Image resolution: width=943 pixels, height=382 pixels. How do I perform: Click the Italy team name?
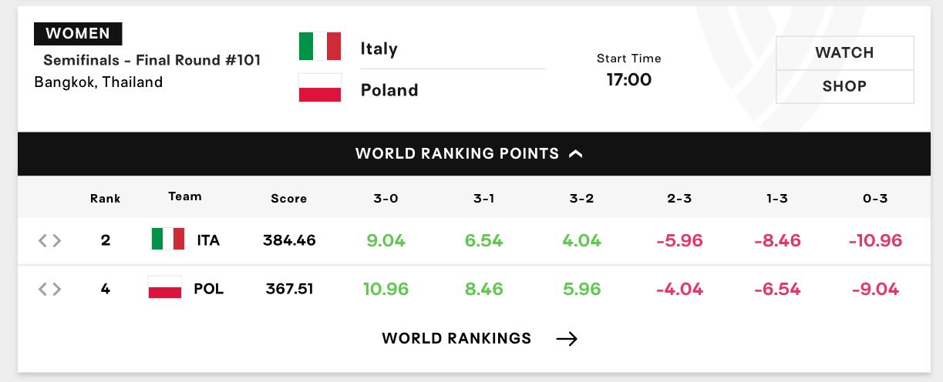click(x=379, y=49)
